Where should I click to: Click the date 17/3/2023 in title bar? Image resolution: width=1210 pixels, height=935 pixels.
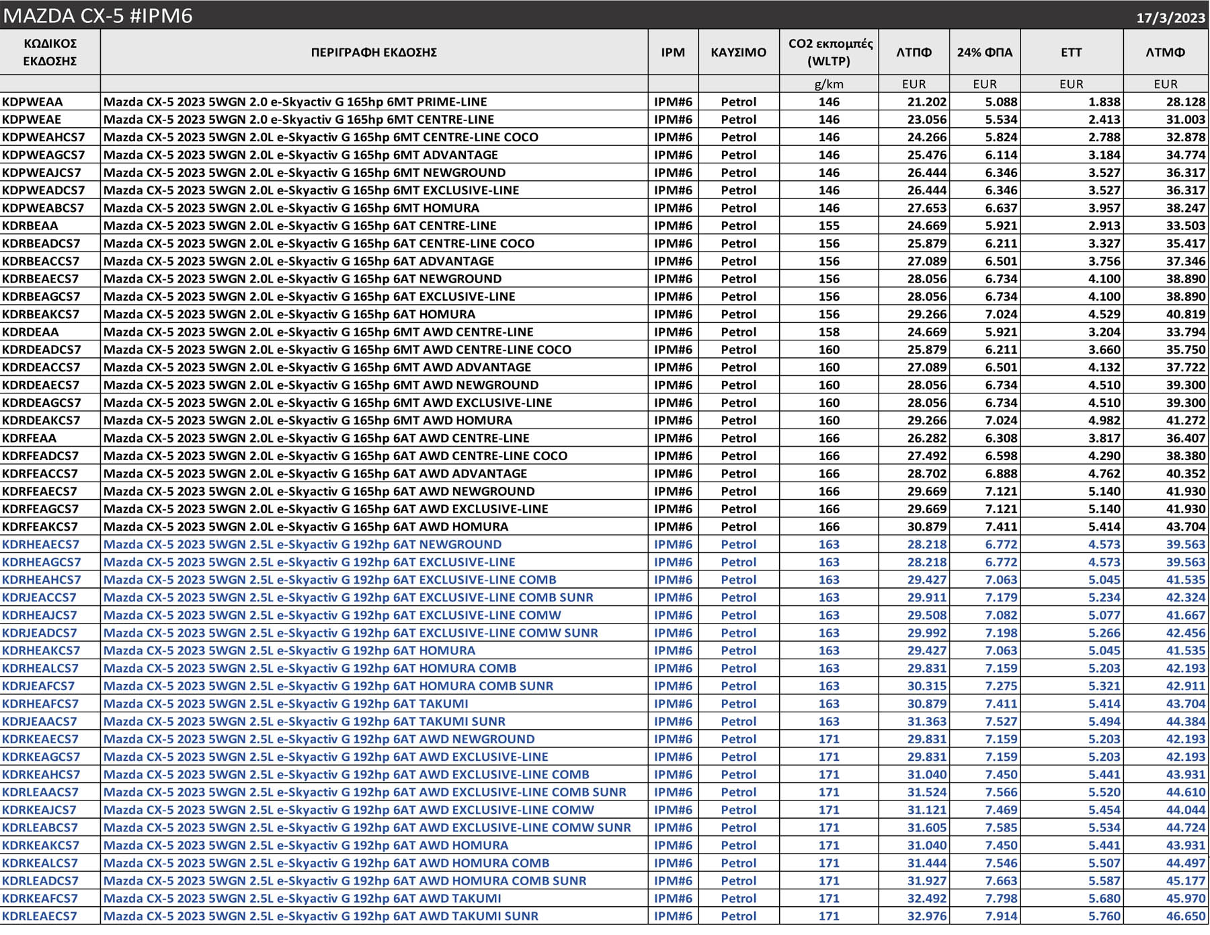click(x=1170, y=17)
